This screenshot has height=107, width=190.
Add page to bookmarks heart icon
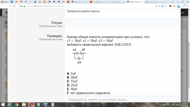(x=166, y=6)
